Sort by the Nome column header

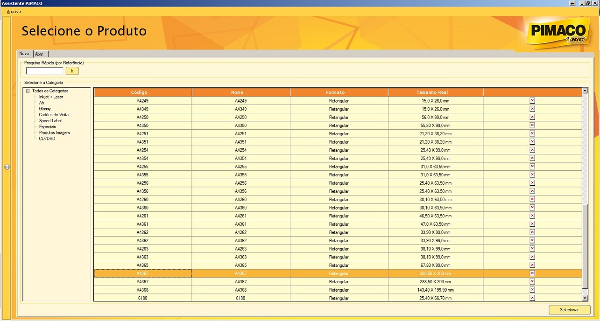(241, 92)
